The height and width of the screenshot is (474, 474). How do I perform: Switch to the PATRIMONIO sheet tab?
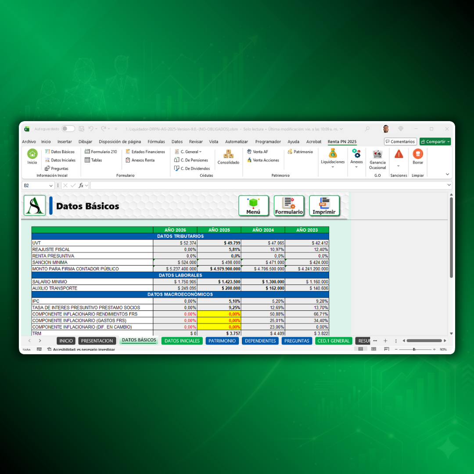click(222, 341)
